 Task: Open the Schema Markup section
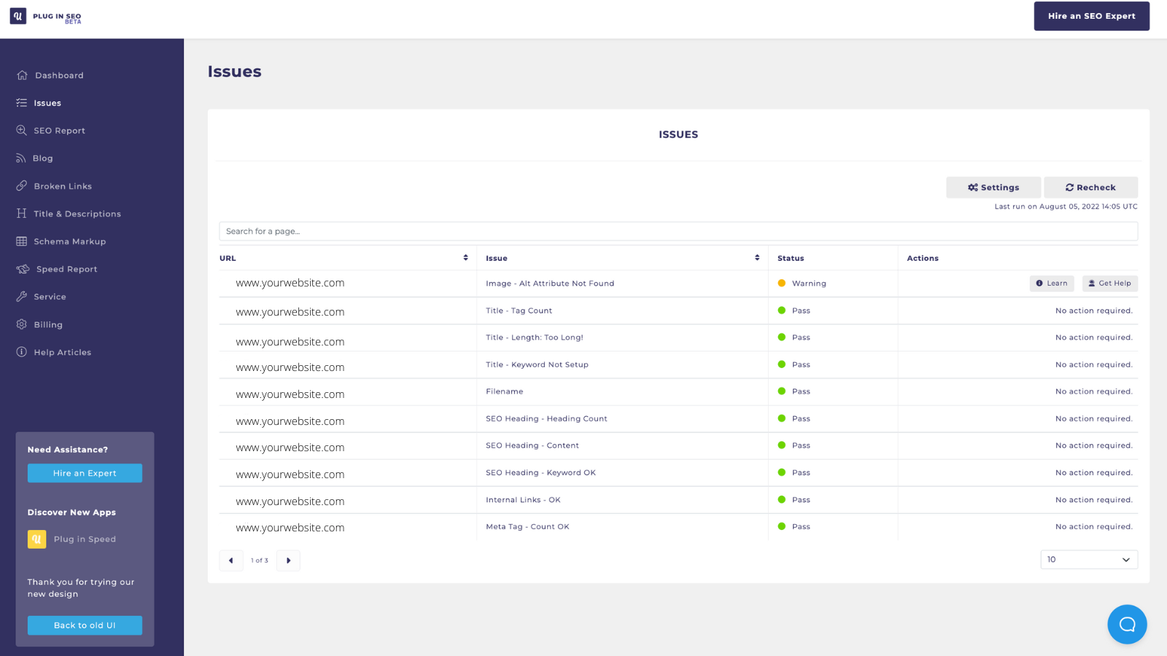(69, 241)
